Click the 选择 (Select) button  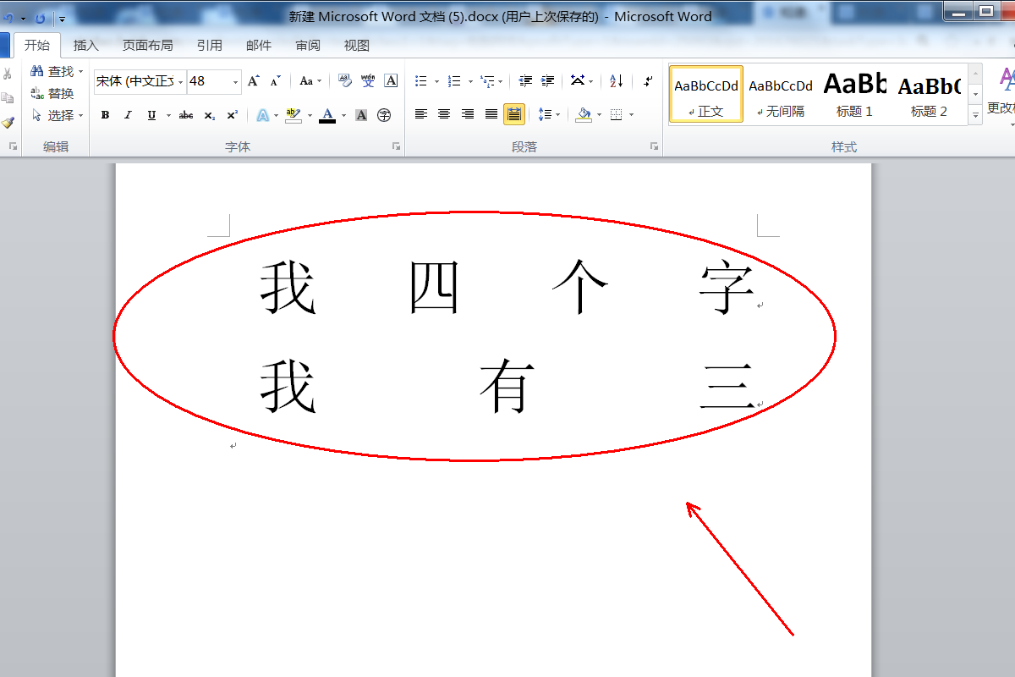[x=57, y=115]
